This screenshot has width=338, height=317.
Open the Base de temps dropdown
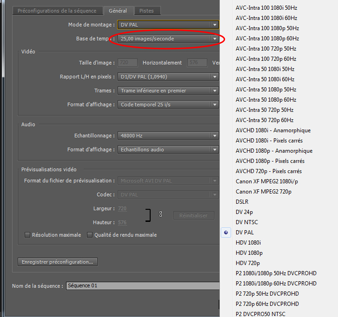pos(168,39)
